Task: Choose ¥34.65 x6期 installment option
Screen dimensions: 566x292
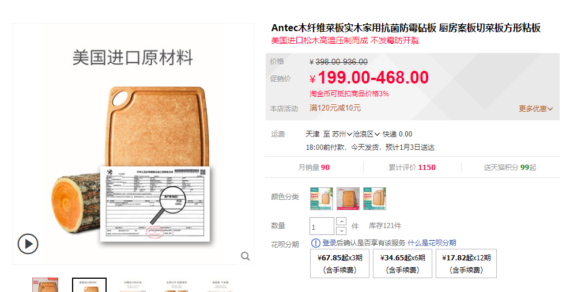Action: click(x=402, y=264)
